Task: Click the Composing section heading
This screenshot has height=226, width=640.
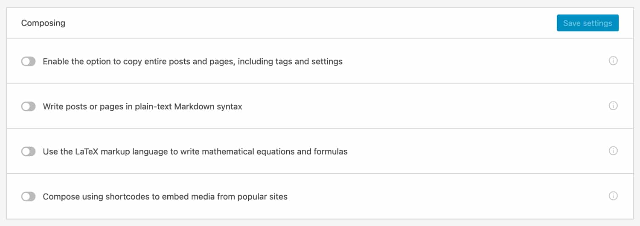Action: tap(43, 23)
